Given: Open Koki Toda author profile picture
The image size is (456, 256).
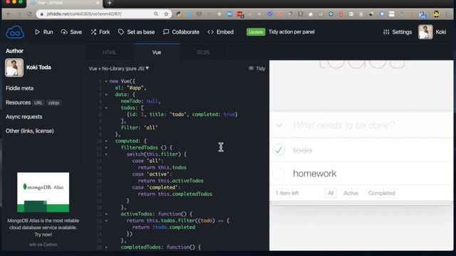Looking at the screenshot, I should [14, 68].
